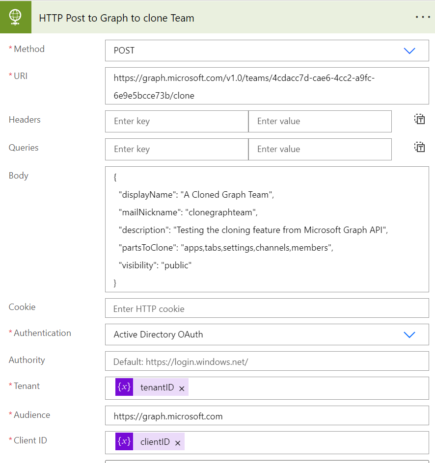Click the tenantID variable icon
The height and width of the screenshot is (463, 435).
(124, 387)
